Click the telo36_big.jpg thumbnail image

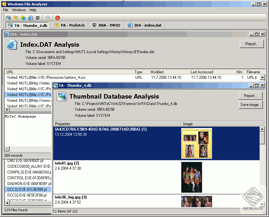point(197,202)
